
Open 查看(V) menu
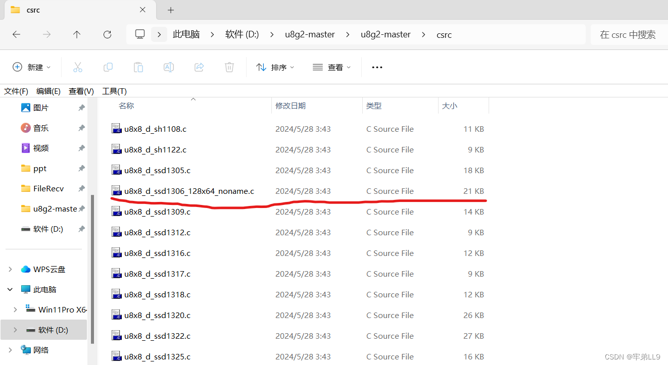click(x=81, y=91)
